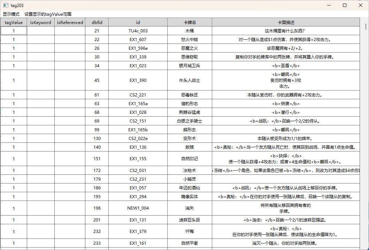Select the EX1_294 id cell

pos(138,196)
